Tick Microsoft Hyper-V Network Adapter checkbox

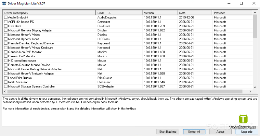pos(6,74)
